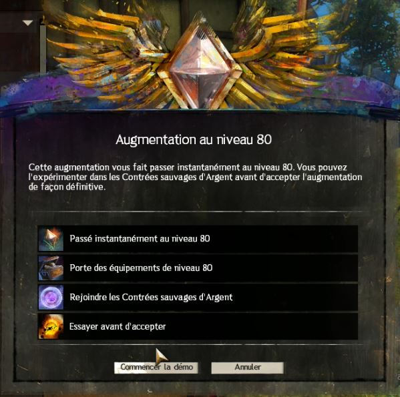Click the golden right wing ornament
Viewport: 400px width, 397px height.
pos(288,53)
